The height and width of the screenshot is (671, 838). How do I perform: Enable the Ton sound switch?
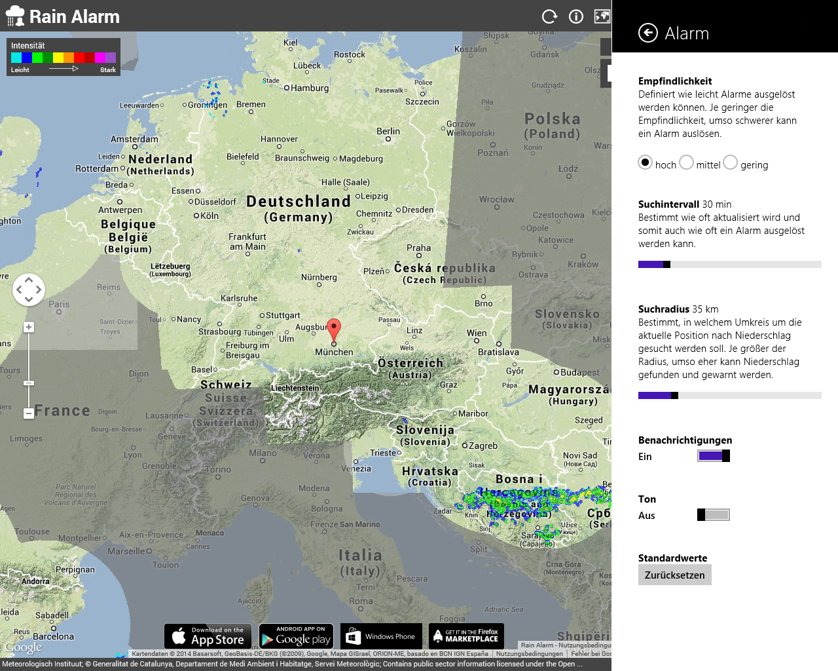[714, 515]
